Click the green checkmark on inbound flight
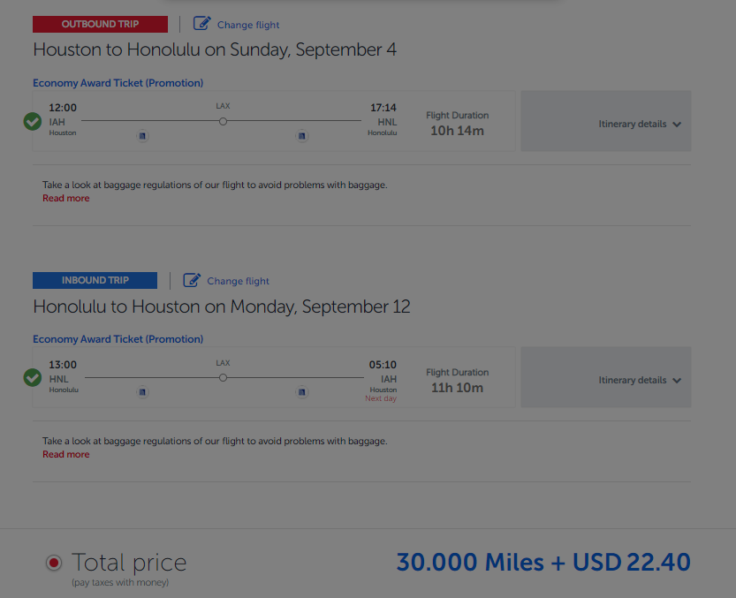736x598 pixels. coord(32,377)
